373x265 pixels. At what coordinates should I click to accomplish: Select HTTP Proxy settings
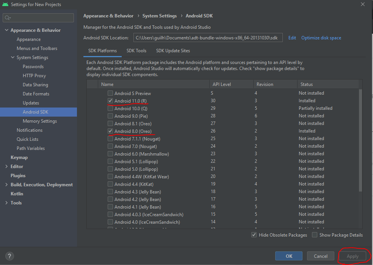point(34,76)
